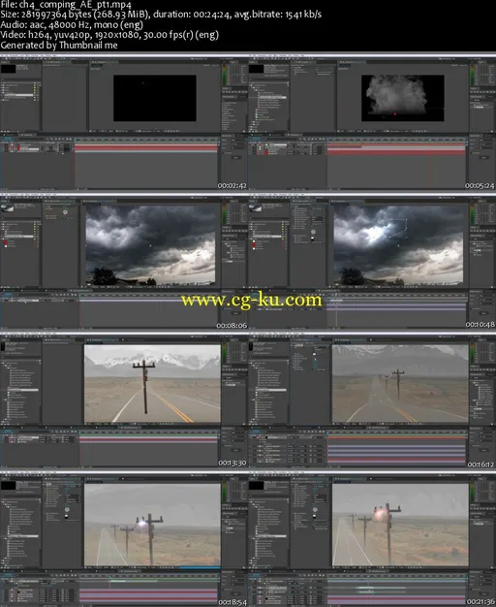This screenshot has width=496, height=607.
Task: Click the Size and duration info line
Action: (161, 15)
